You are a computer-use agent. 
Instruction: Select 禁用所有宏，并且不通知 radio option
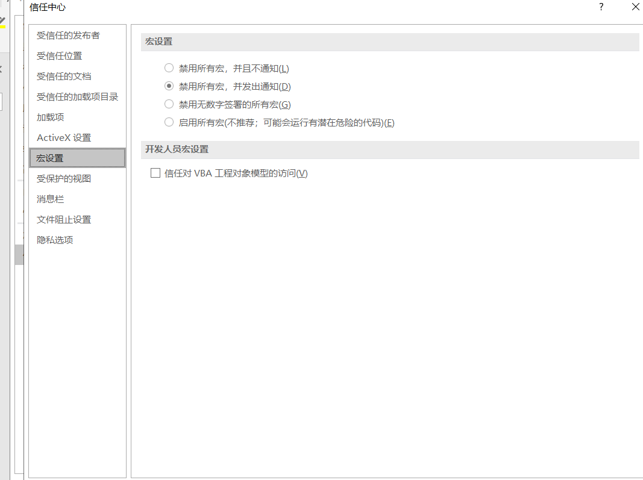169,69
